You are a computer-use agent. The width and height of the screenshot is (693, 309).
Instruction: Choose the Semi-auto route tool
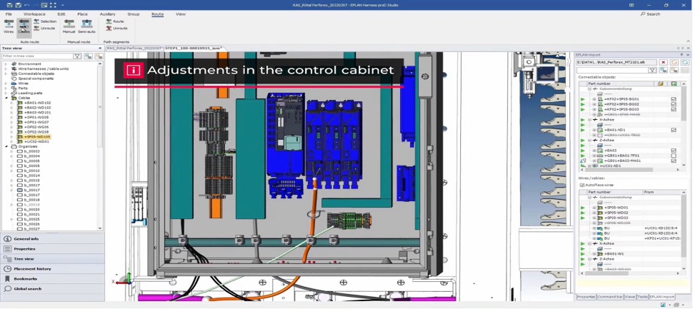86,26
